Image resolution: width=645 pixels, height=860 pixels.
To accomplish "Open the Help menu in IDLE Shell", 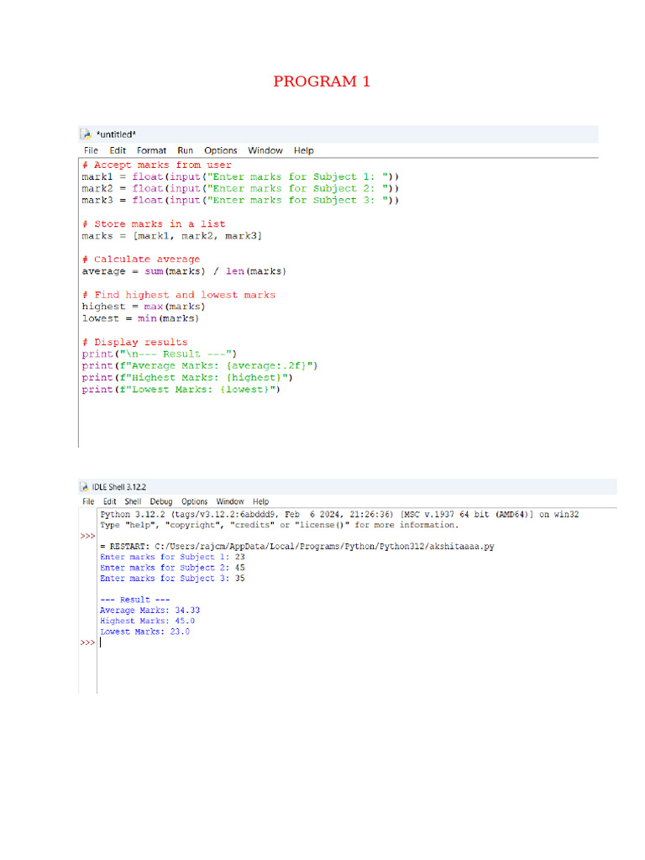I will (261, 501).
